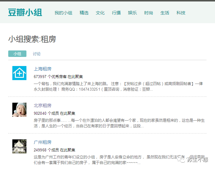Select the 小组 results tab

click(x=17, y=54)
